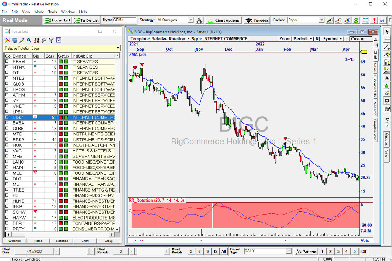Tick the Go checkbox for HLNE
Viewport: 392px width, 261px height.
click(x=7, y=201)
